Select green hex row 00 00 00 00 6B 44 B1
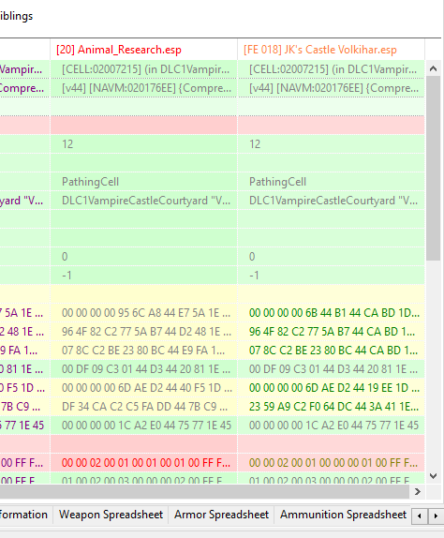Viewport: 444px width, 538px height. [x=331, y=312]
